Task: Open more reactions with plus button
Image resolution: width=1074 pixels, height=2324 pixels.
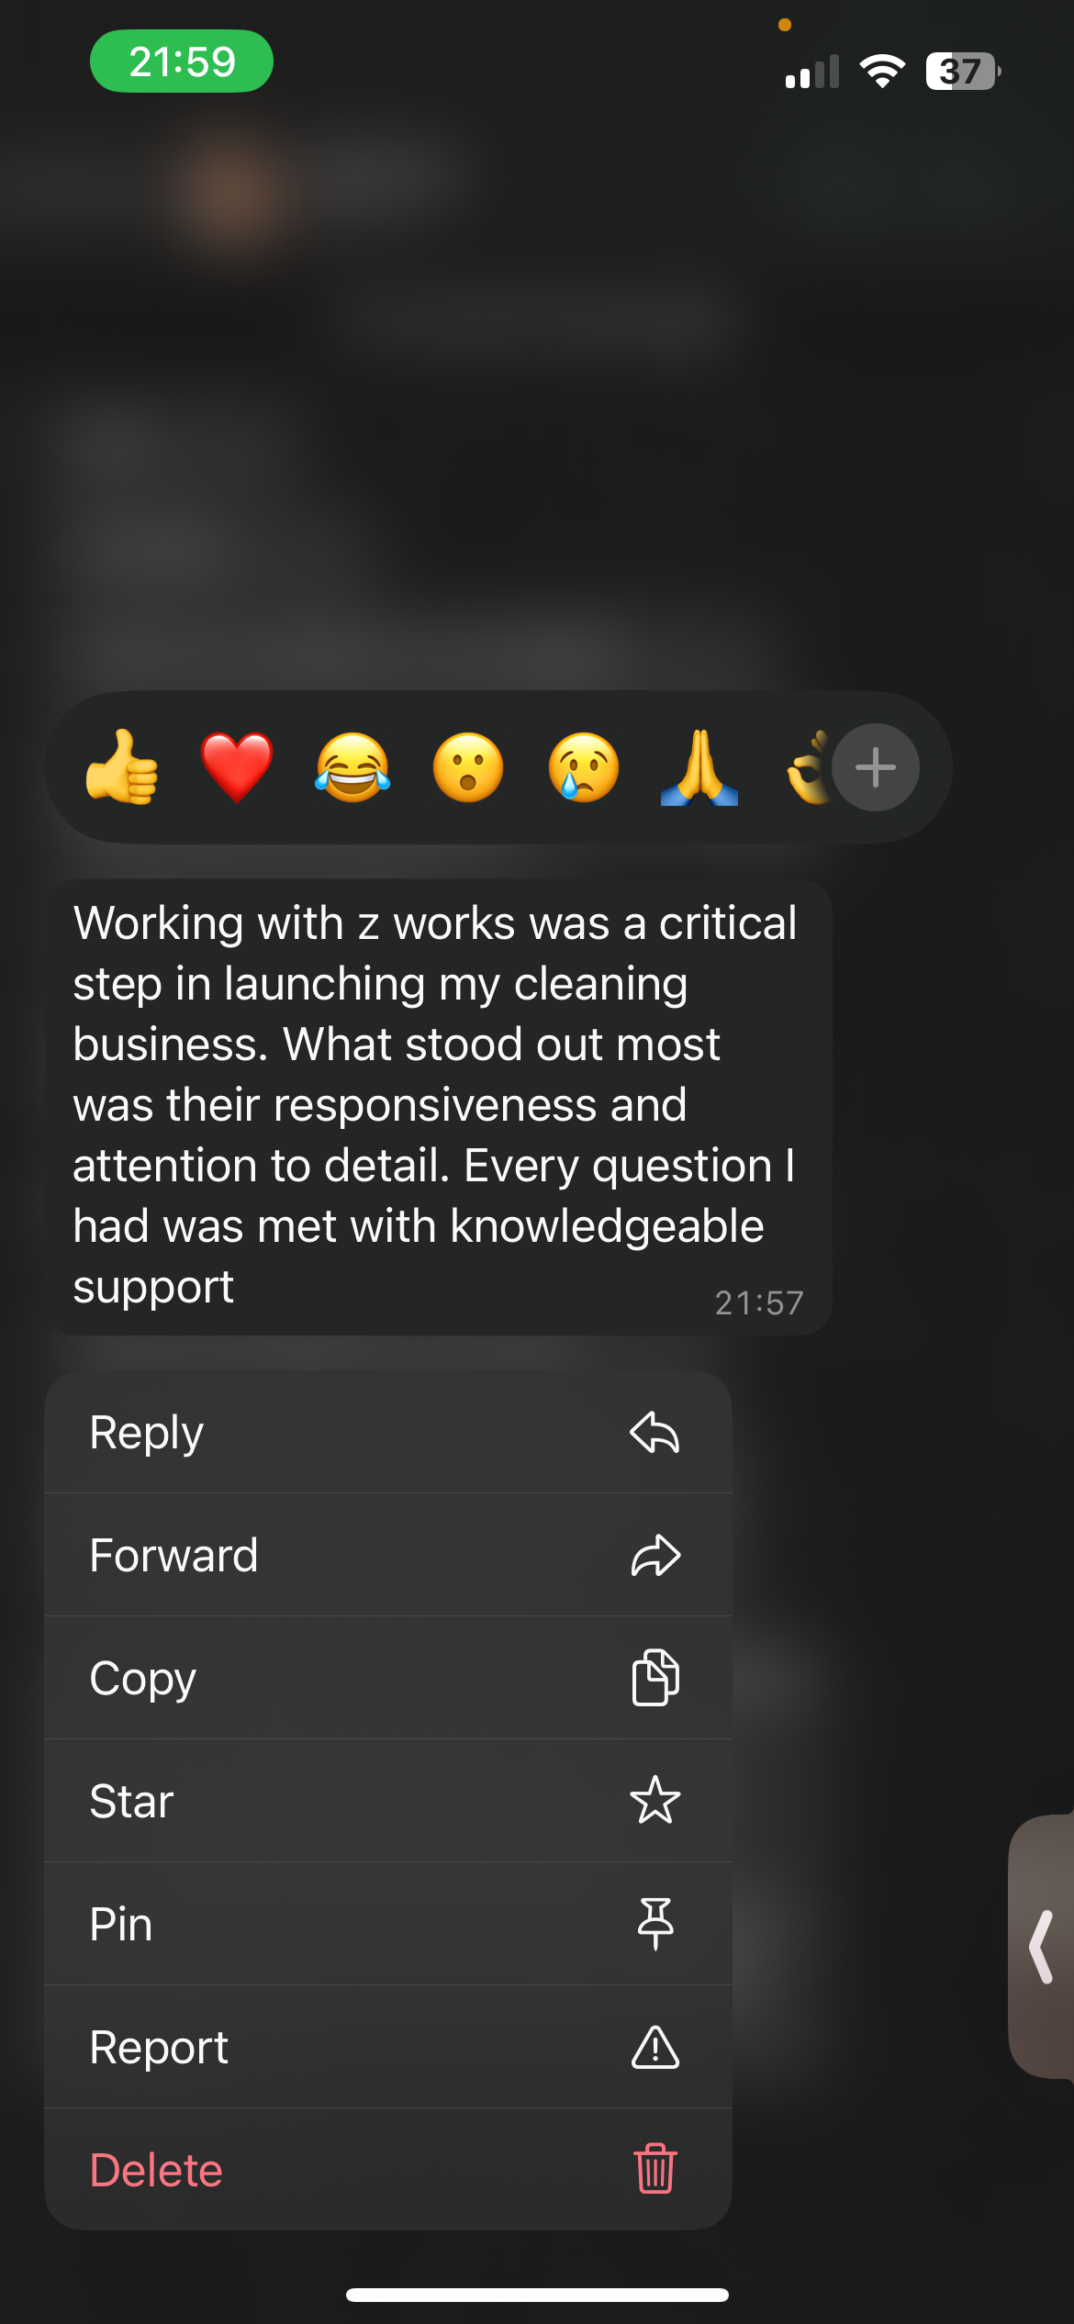Action: (x=876, y=767)
